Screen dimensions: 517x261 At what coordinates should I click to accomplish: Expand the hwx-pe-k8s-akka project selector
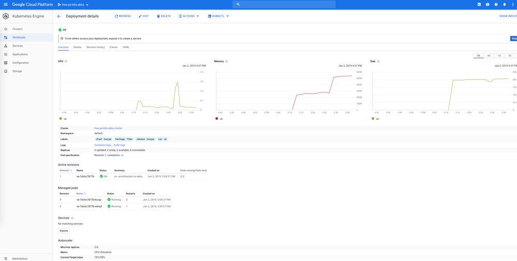click(73, 5)
